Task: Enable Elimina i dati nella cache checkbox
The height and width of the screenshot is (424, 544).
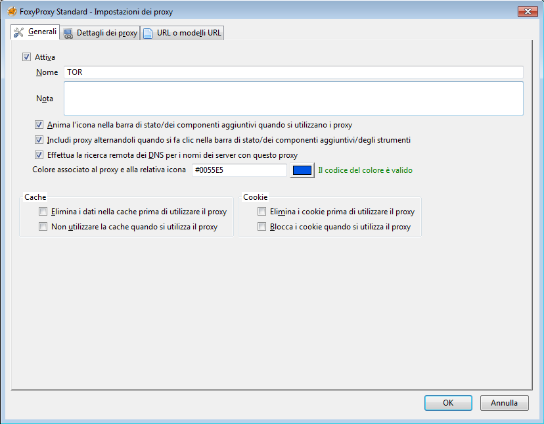Action: tap(43, 212)
